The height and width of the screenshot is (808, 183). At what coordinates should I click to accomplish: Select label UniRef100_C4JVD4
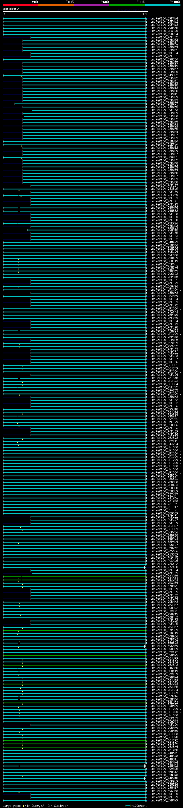164,444
